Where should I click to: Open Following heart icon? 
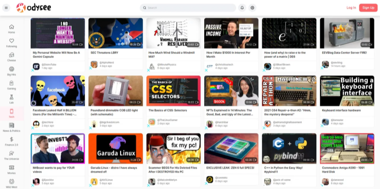11,43
